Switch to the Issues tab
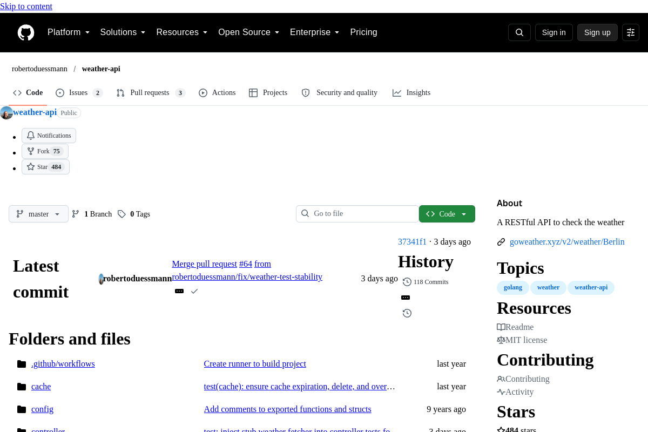 [79, 93]
